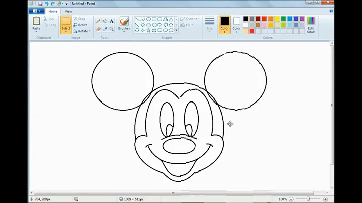Pick the Oval callout shape

(165, 30)
